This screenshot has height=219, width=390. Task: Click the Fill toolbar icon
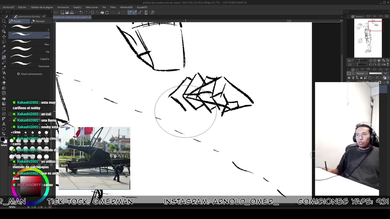click(x=102, y=12)
